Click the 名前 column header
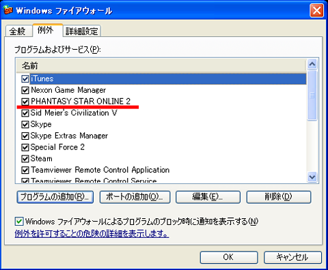328x270 pixels. pyautogui.click(x=161, y=65)
